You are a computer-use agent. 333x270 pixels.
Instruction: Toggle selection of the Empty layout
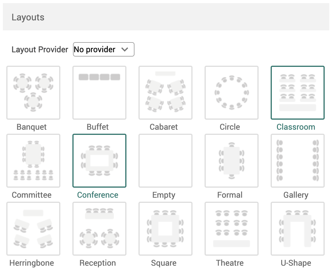(x=165, y=161)
